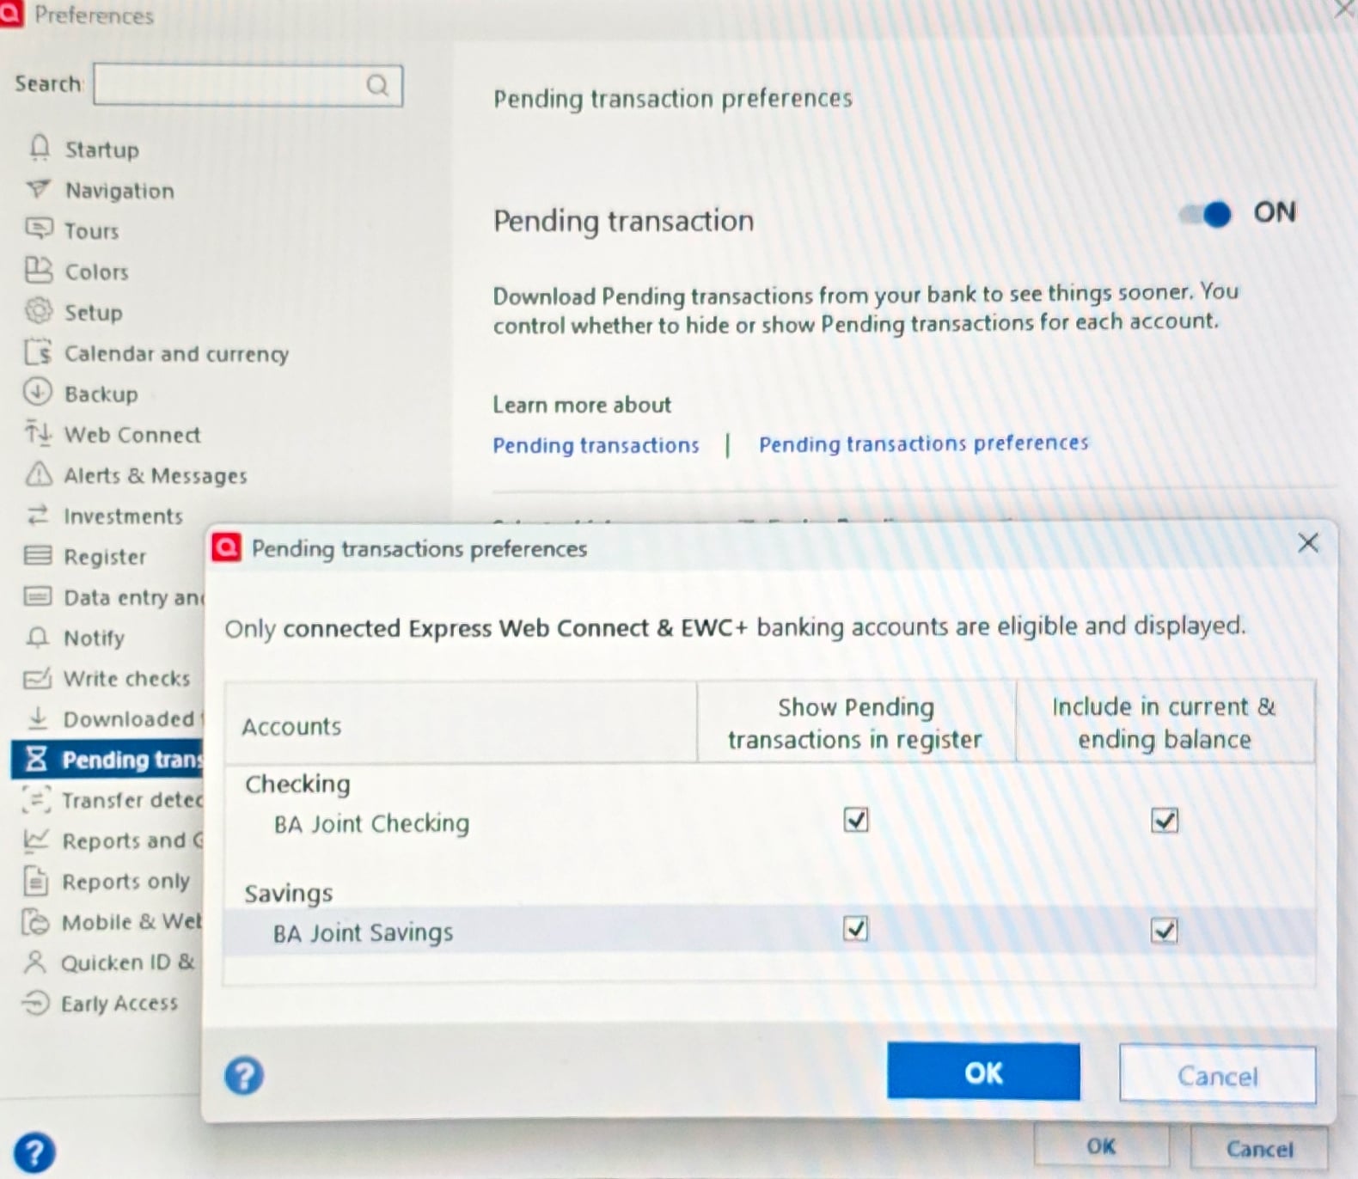The image size is (1358, 1179).
Task: Select the Investments preferences category
Action: 123,516
